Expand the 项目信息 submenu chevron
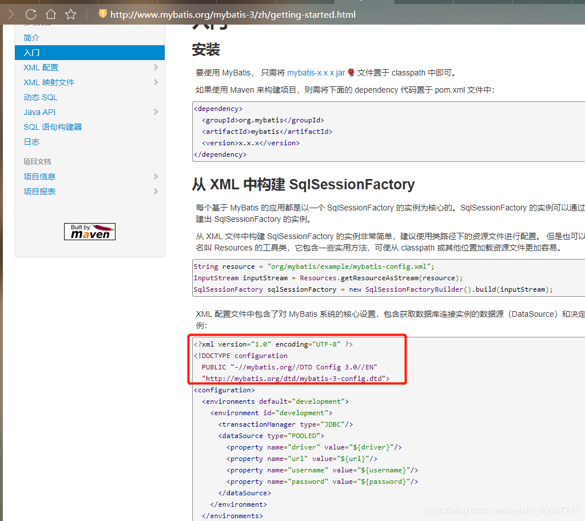 tap(156, 177)
